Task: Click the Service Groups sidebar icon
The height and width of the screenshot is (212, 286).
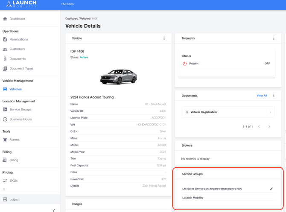Action: point(5,109)
